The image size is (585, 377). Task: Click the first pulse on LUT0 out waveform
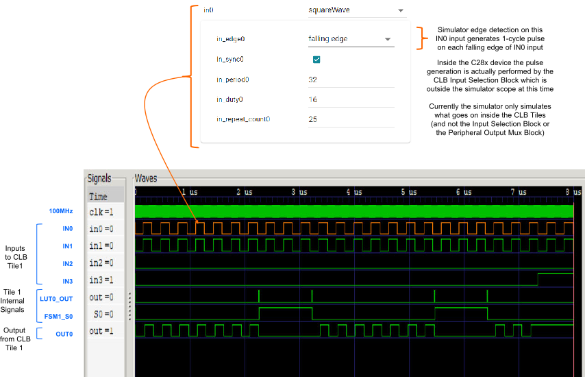tap(259, 296)
